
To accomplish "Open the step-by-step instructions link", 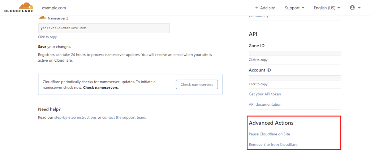I will (x=75, y=117).
